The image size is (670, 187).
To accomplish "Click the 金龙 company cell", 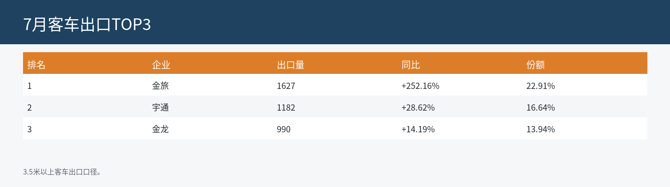I will click(160, 129).
